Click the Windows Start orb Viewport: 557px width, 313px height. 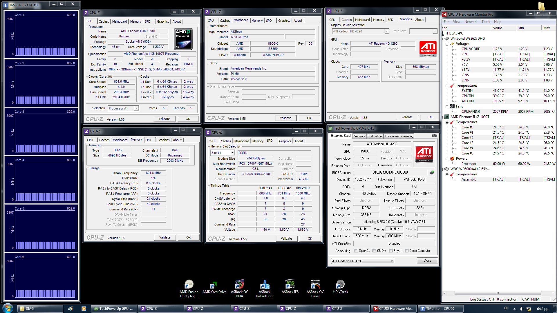point(8,308)
